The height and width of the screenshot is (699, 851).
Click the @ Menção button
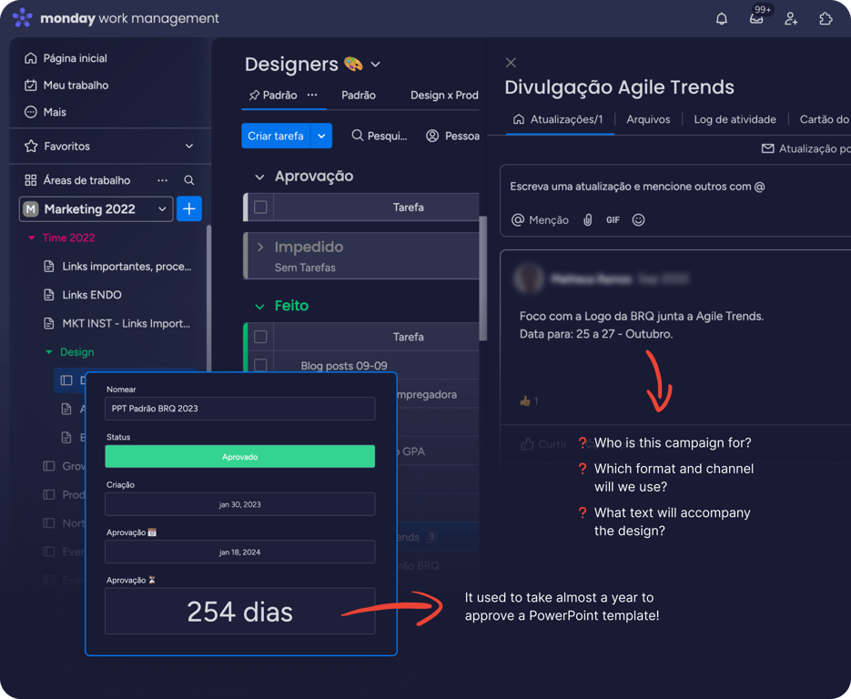point(540,219)
